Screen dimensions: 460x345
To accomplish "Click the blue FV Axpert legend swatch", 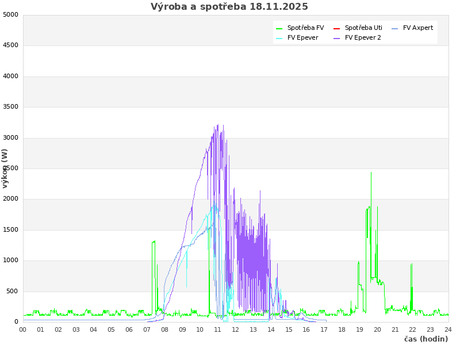I will [x=395, y=28].
